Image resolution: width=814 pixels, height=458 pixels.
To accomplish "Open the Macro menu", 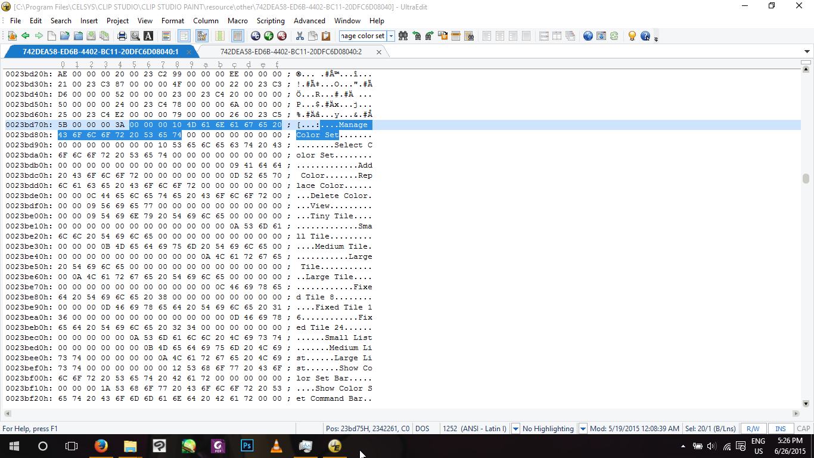I will point(238,20).
